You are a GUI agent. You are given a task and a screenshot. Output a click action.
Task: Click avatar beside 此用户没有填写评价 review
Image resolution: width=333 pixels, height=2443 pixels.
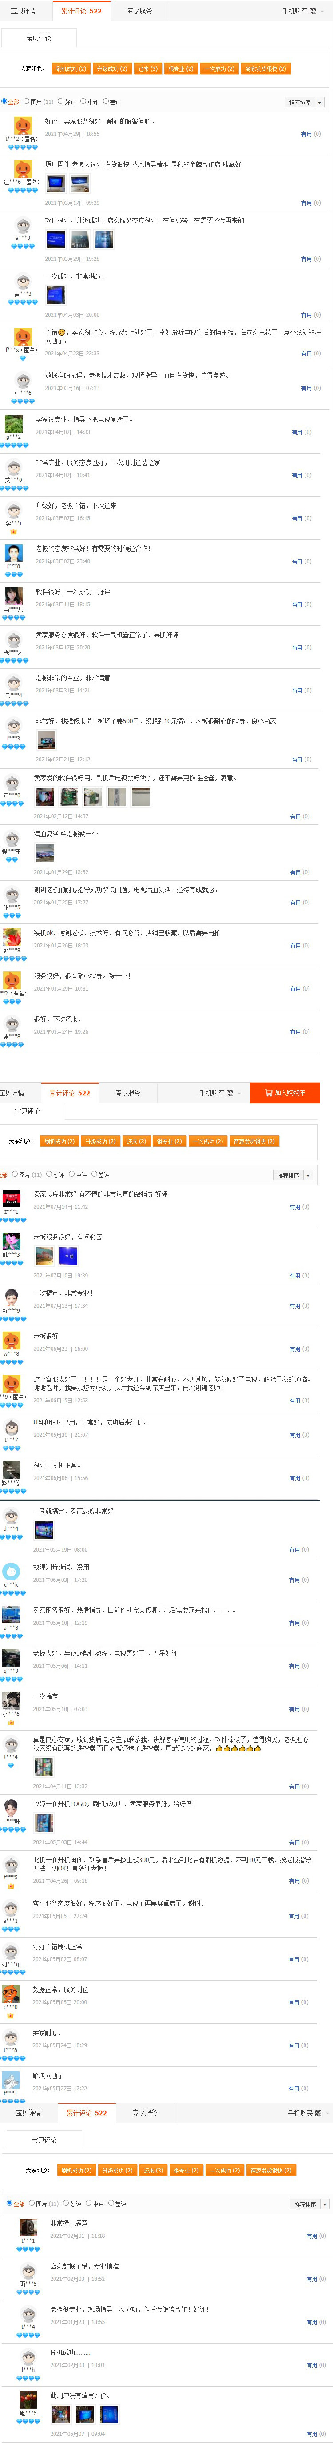coord(28,2399)
